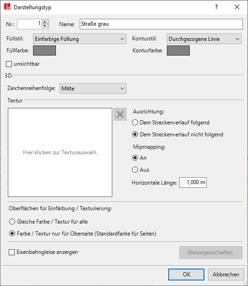
Task: Click the help question mark icon
Action: (x=216, y=7)
